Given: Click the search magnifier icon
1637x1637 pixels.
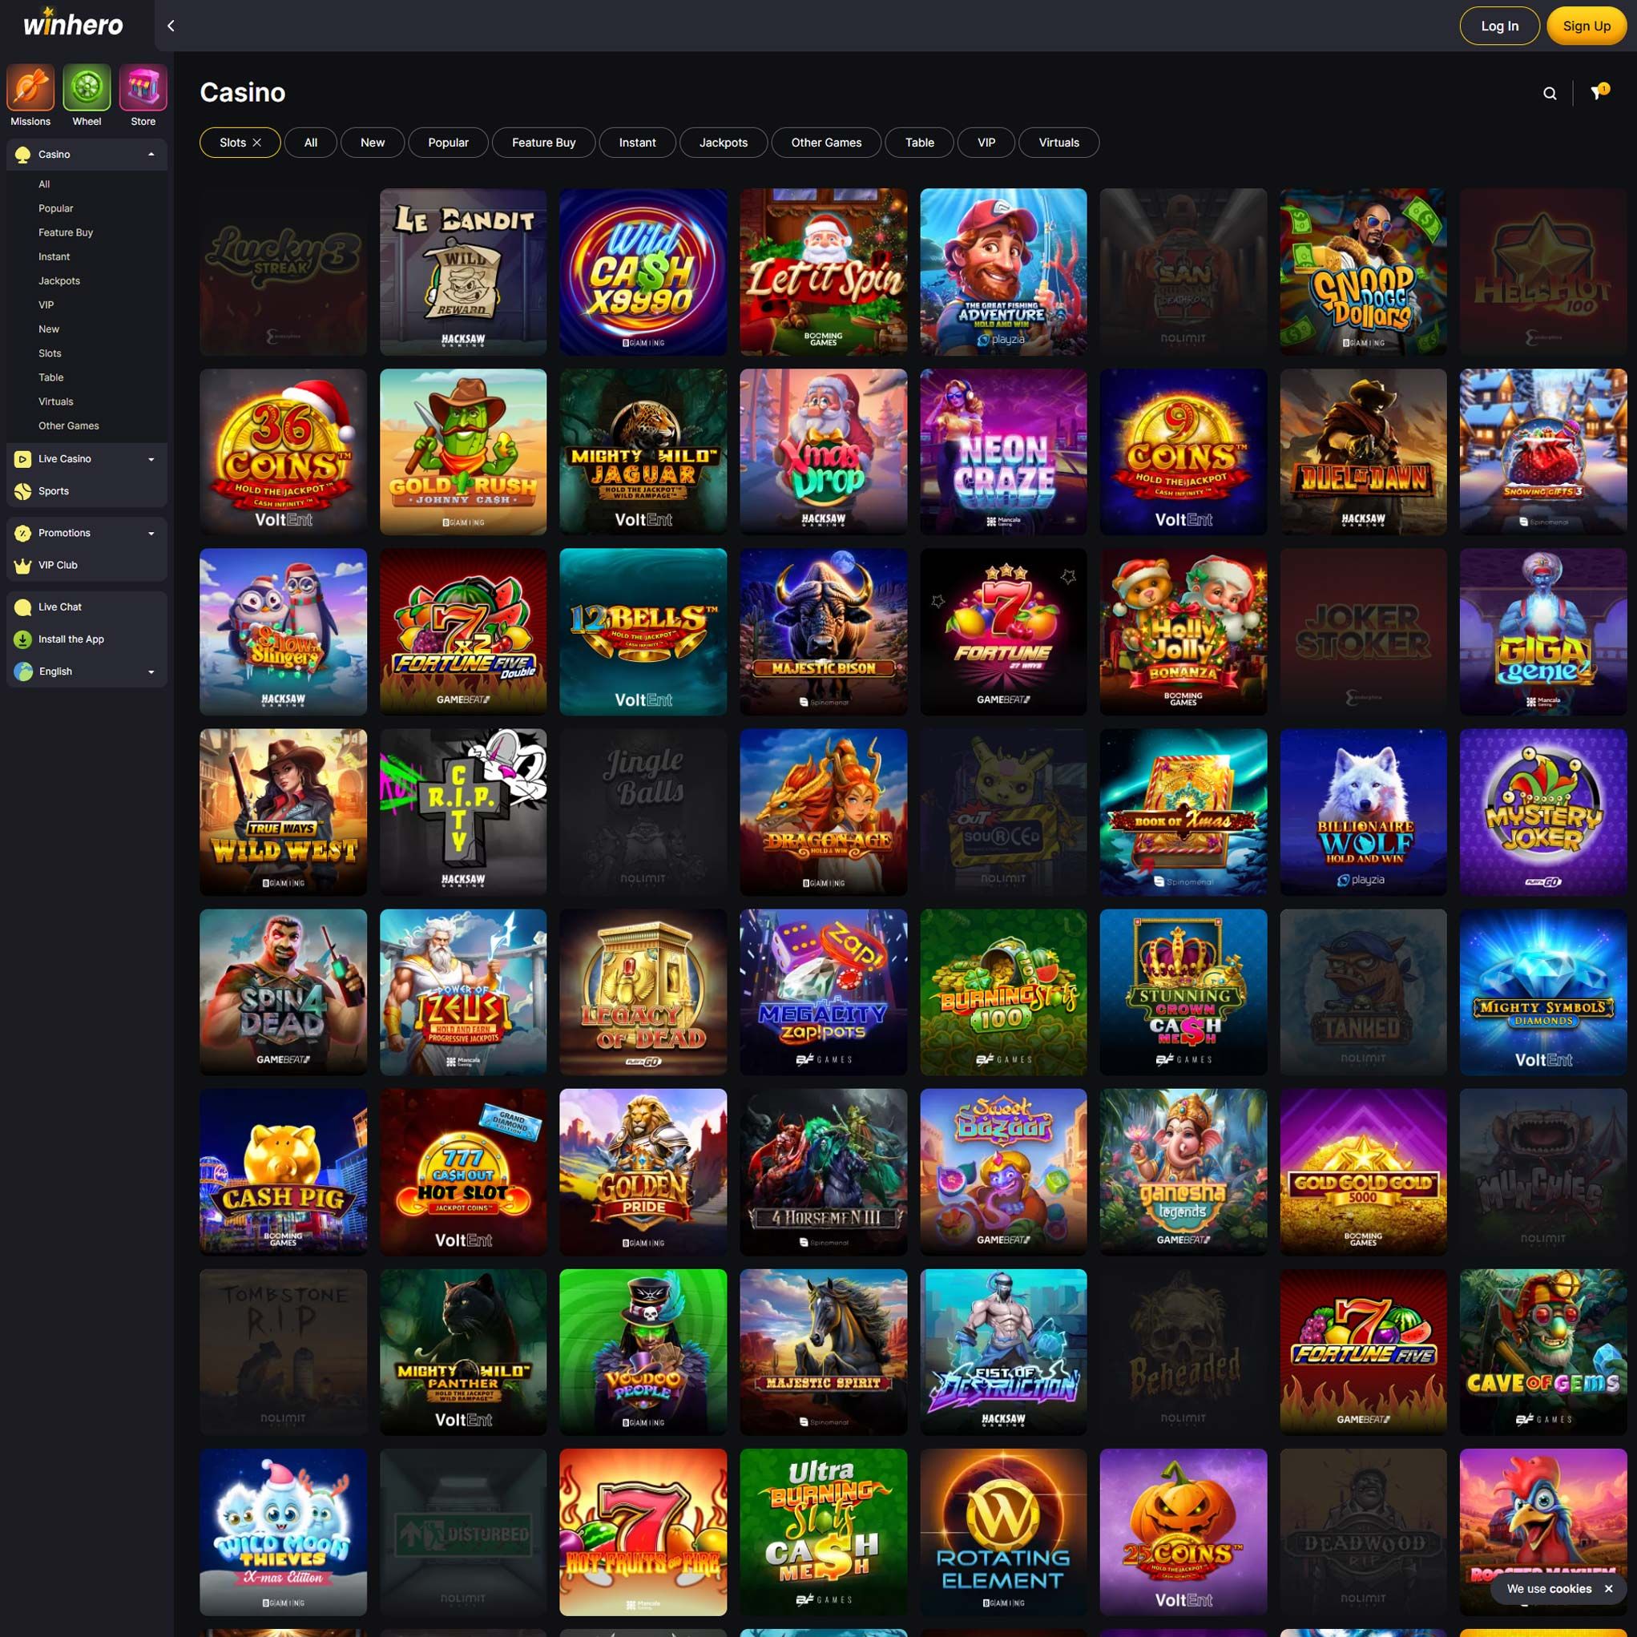Looking at the screenshot, I should pyautogui.click(x=1550, y=93).
